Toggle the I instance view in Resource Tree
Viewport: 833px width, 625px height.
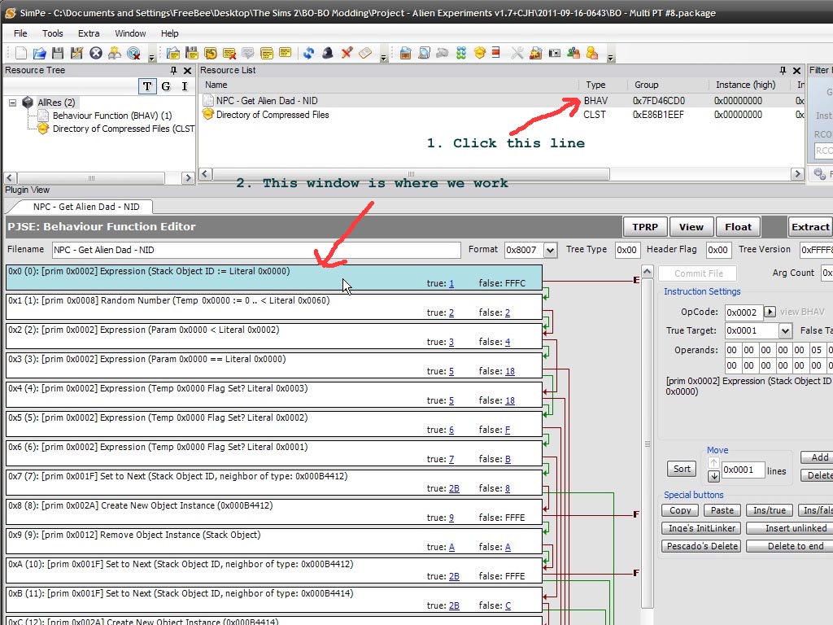point(185,86)
